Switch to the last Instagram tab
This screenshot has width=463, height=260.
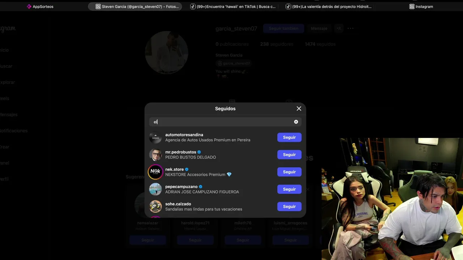421,6
